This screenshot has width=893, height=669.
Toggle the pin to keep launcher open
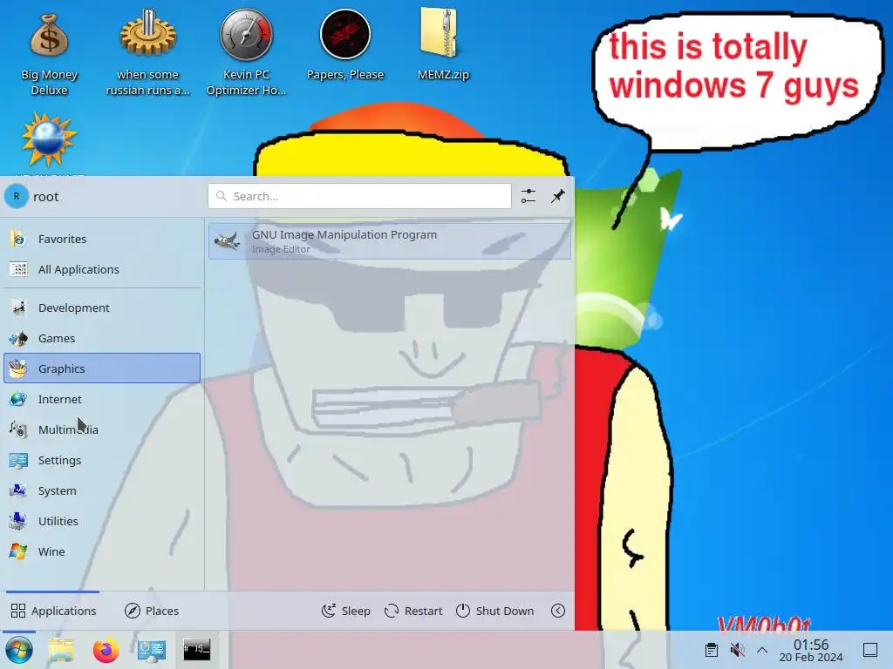(x=558, y=196)
